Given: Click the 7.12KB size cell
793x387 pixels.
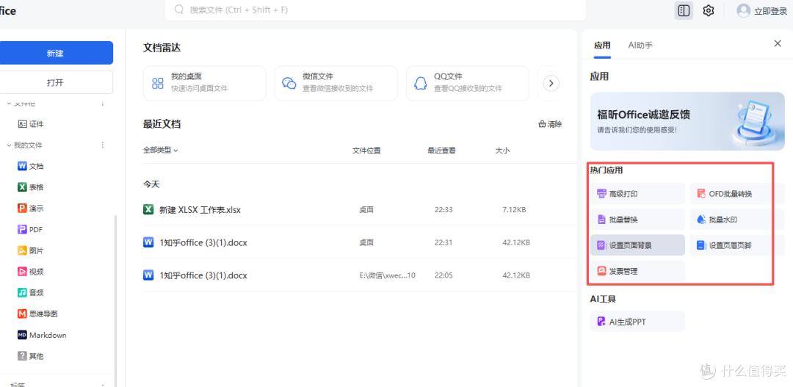Looking at the screenshot, I should tap(514, 209).
